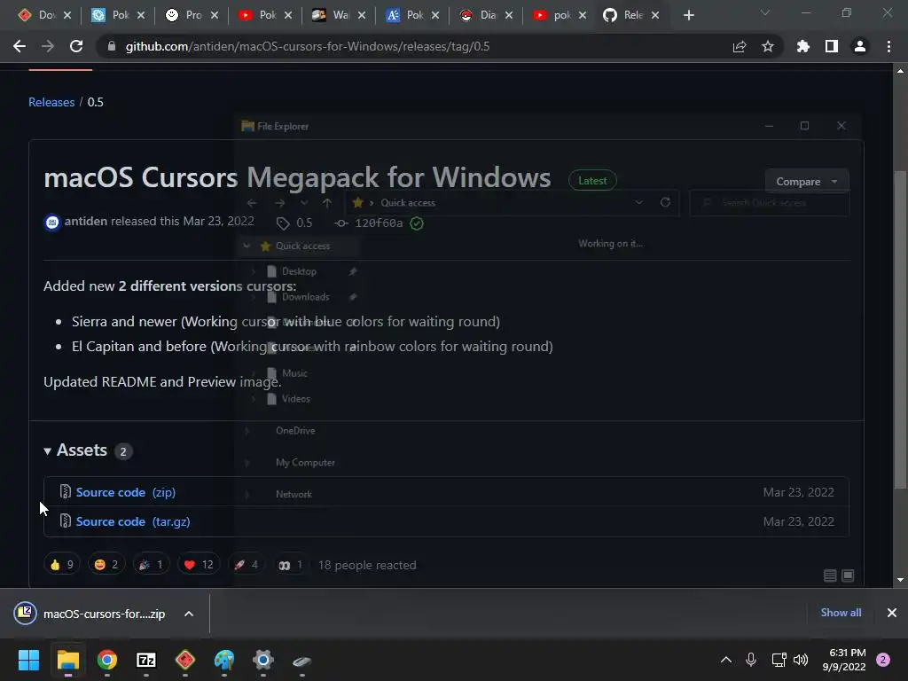Expand Network in File Explorer tree
This screenshot has width=908, height=681.
247,494
